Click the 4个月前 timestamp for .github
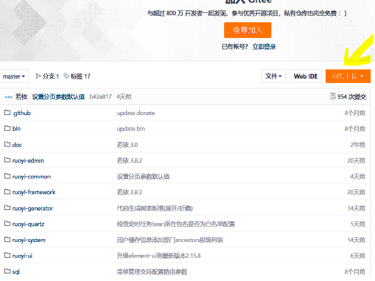375x281 pixels. click(x=355, y=113)
